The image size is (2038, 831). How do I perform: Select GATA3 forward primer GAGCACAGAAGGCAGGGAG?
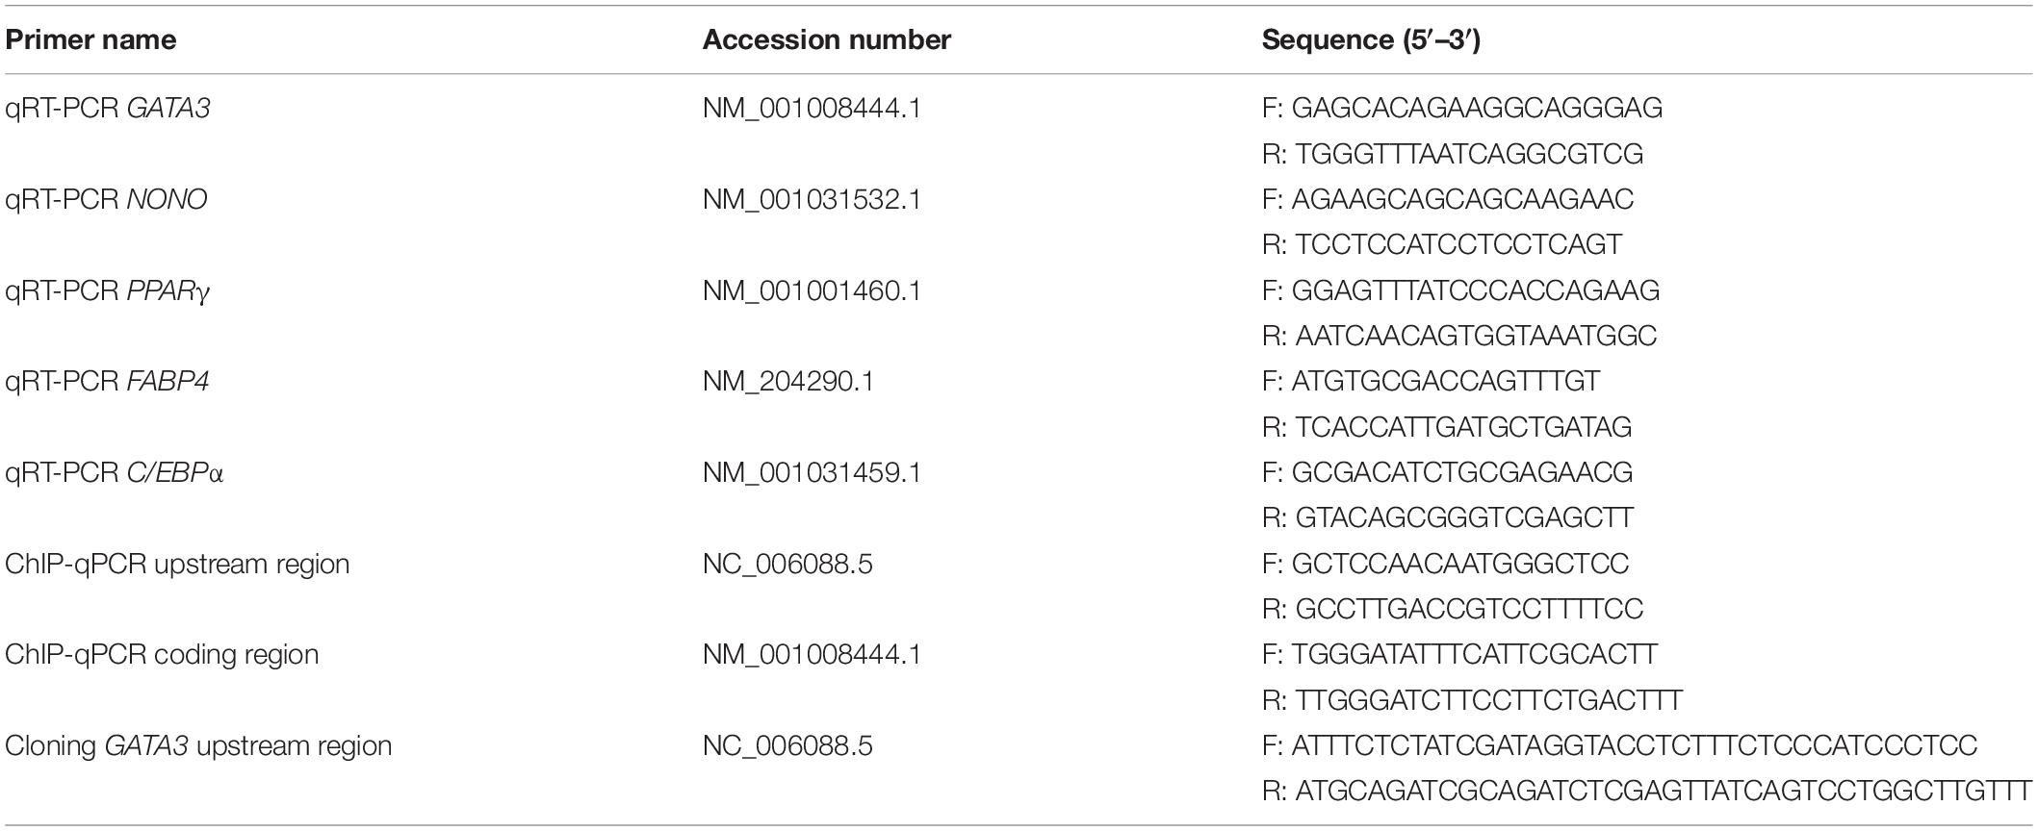click(x=1478, y=109)
